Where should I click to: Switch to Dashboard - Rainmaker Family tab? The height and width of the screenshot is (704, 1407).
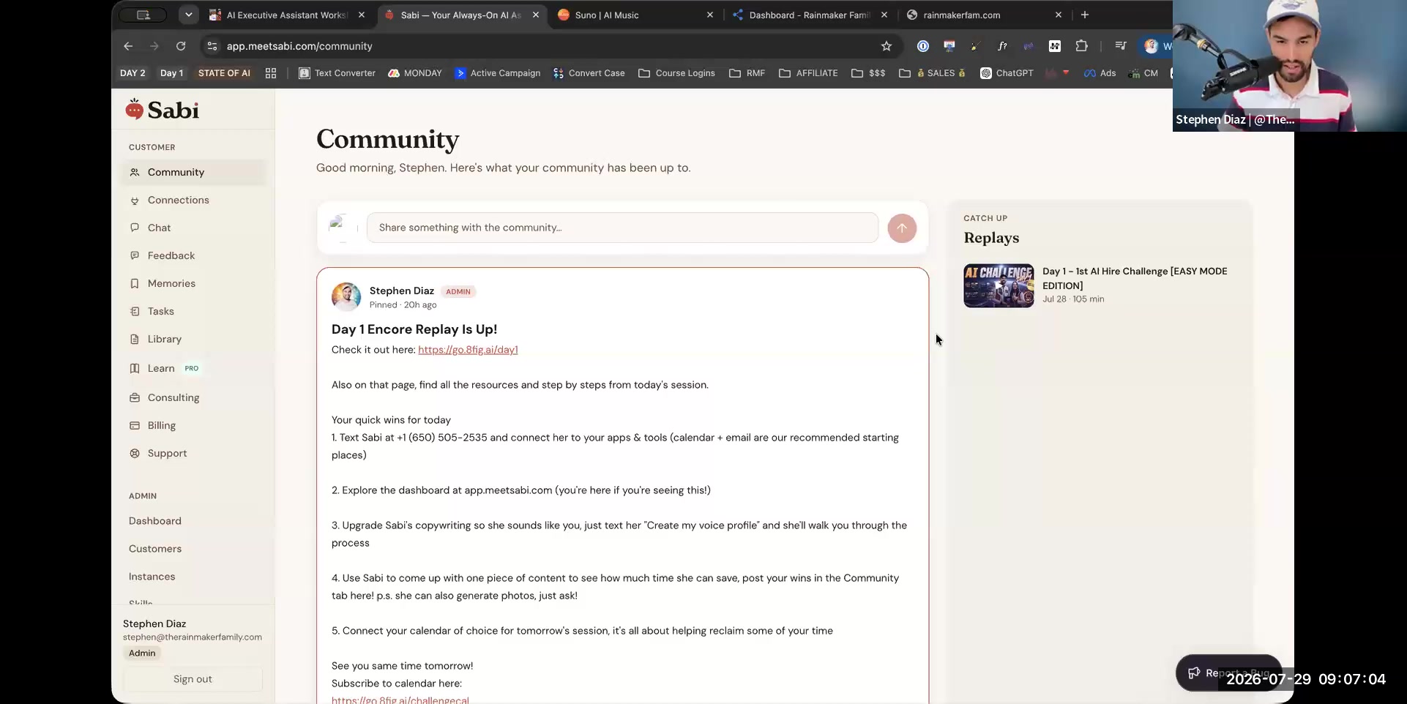810,15
